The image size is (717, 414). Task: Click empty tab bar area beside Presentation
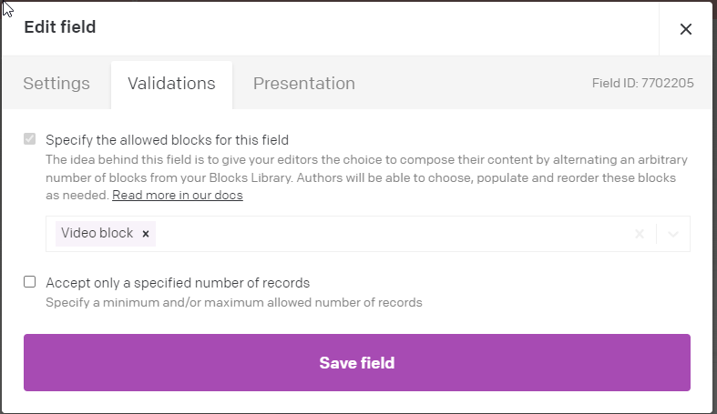[x=474, y=84]
